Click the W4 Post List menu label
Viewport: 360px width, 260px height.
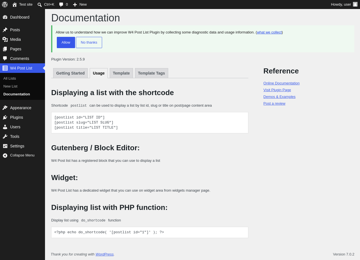(x=21, y=68)
